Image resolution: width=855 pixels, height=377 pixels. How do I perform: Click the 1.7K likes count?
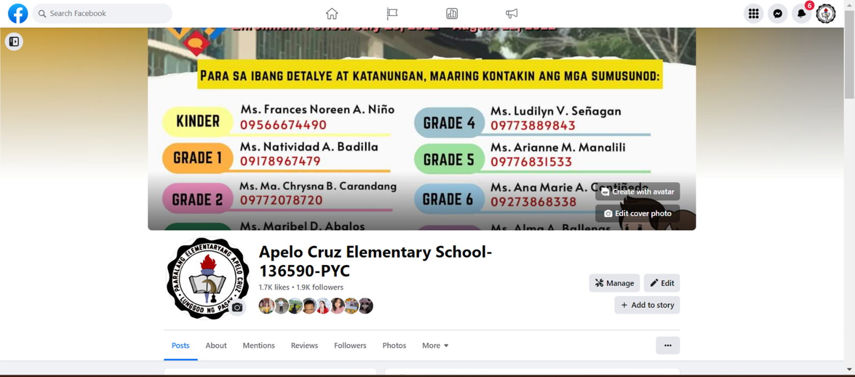[274, 287]
